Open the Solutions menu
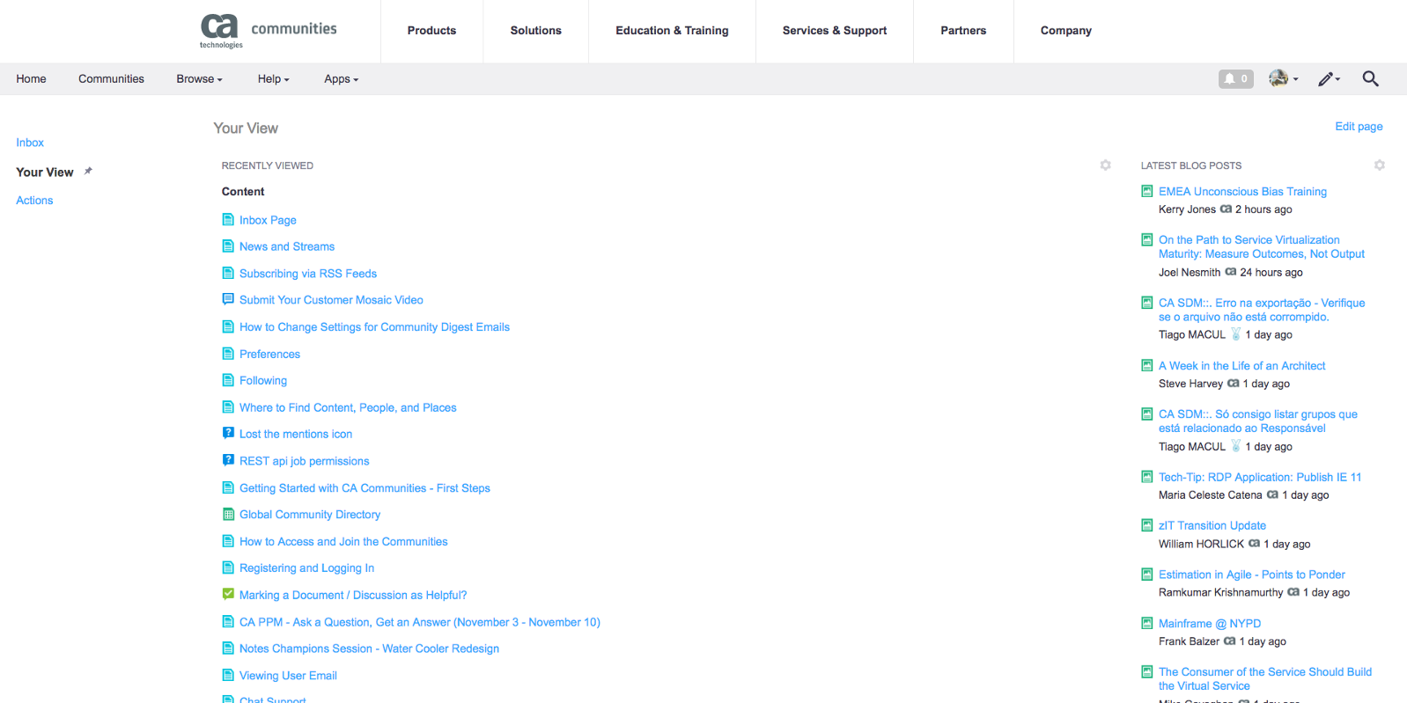 click(x=535, y=31)
